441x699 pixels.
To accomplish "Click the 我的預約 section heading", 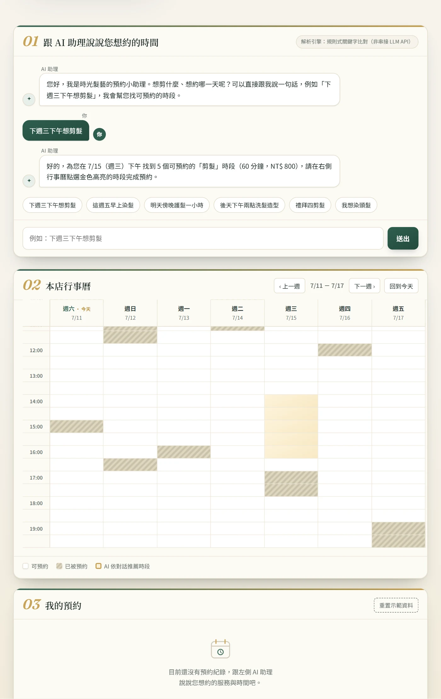I will point(63,606).
